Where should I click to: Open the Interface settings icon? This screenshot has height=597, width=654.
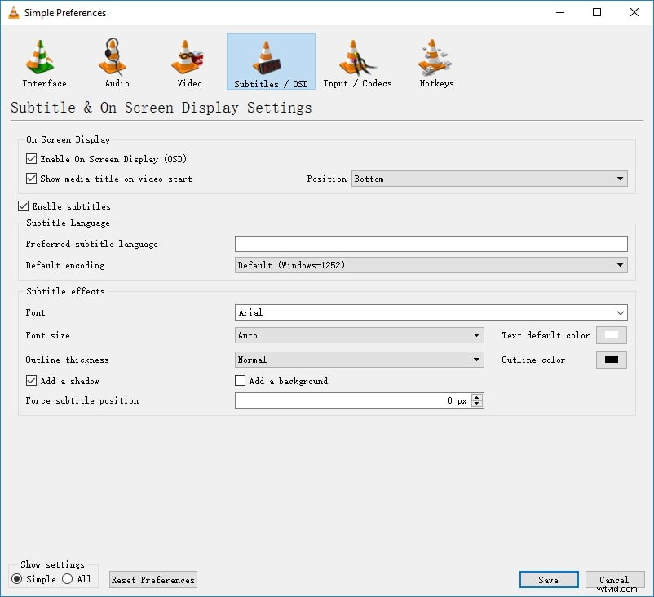point(42,61)
